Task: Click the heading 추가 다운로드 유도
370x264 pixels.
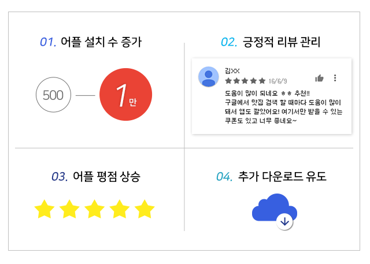Action: click(x=282, y=176)
